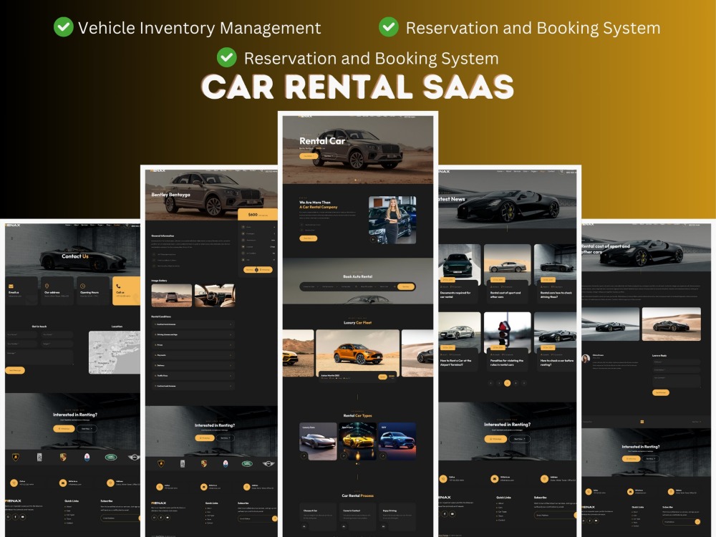
Task: Click the Facebook icon in the Contact Us page footer
Action: click(x=16, y=517)
